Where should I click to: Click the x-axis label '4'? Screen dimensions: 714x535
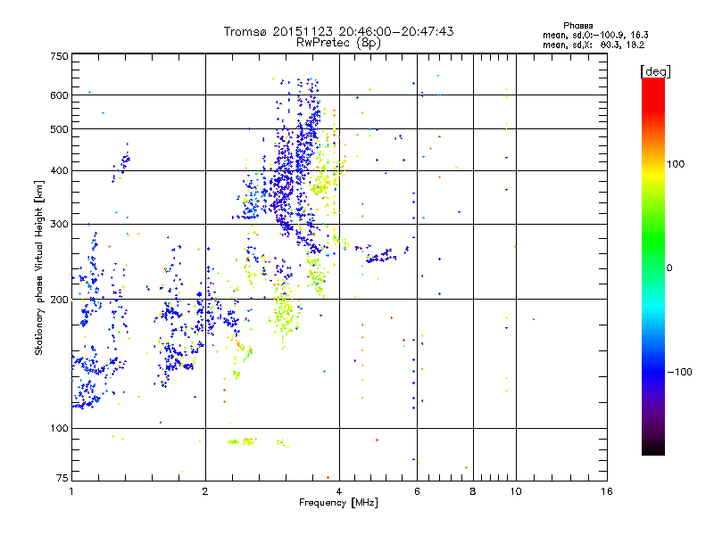[x=339, y=491]
